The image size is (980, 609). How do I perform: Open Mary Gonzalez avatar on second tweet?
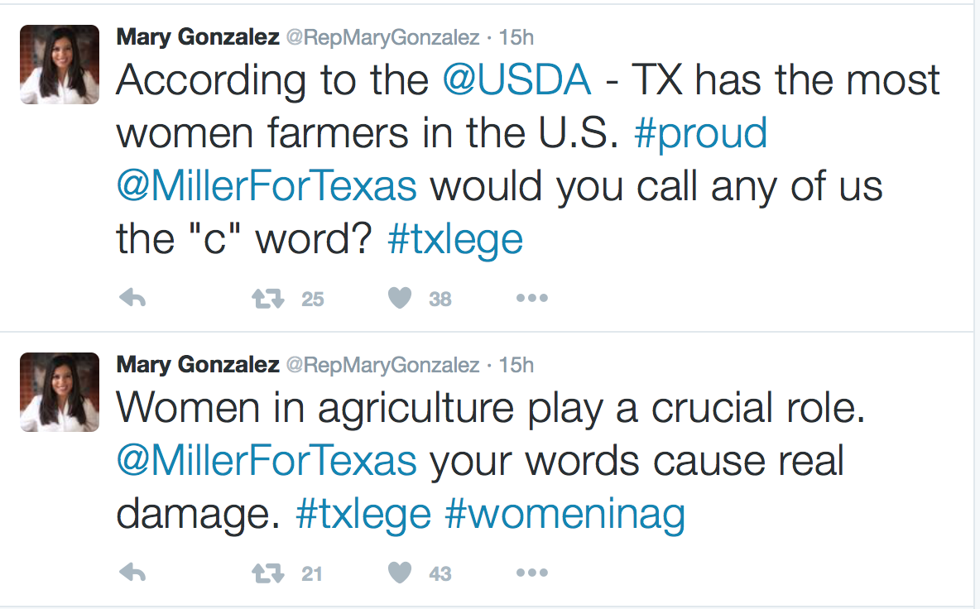tap(60, 392)
